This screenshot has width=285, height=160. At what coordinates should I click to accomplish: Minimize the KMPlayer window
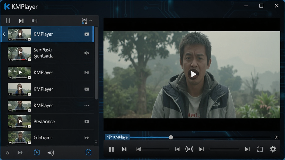[246, 6]
